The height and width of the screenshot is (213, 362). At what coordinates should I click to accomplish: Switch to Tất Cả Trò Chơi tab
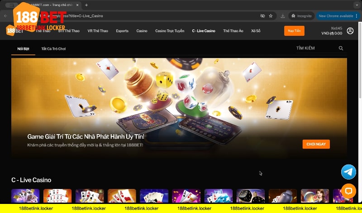tap(53, 48)
